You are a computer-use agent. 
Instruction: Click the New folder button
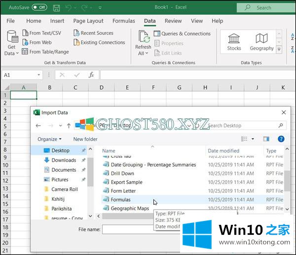pos(85,139)
